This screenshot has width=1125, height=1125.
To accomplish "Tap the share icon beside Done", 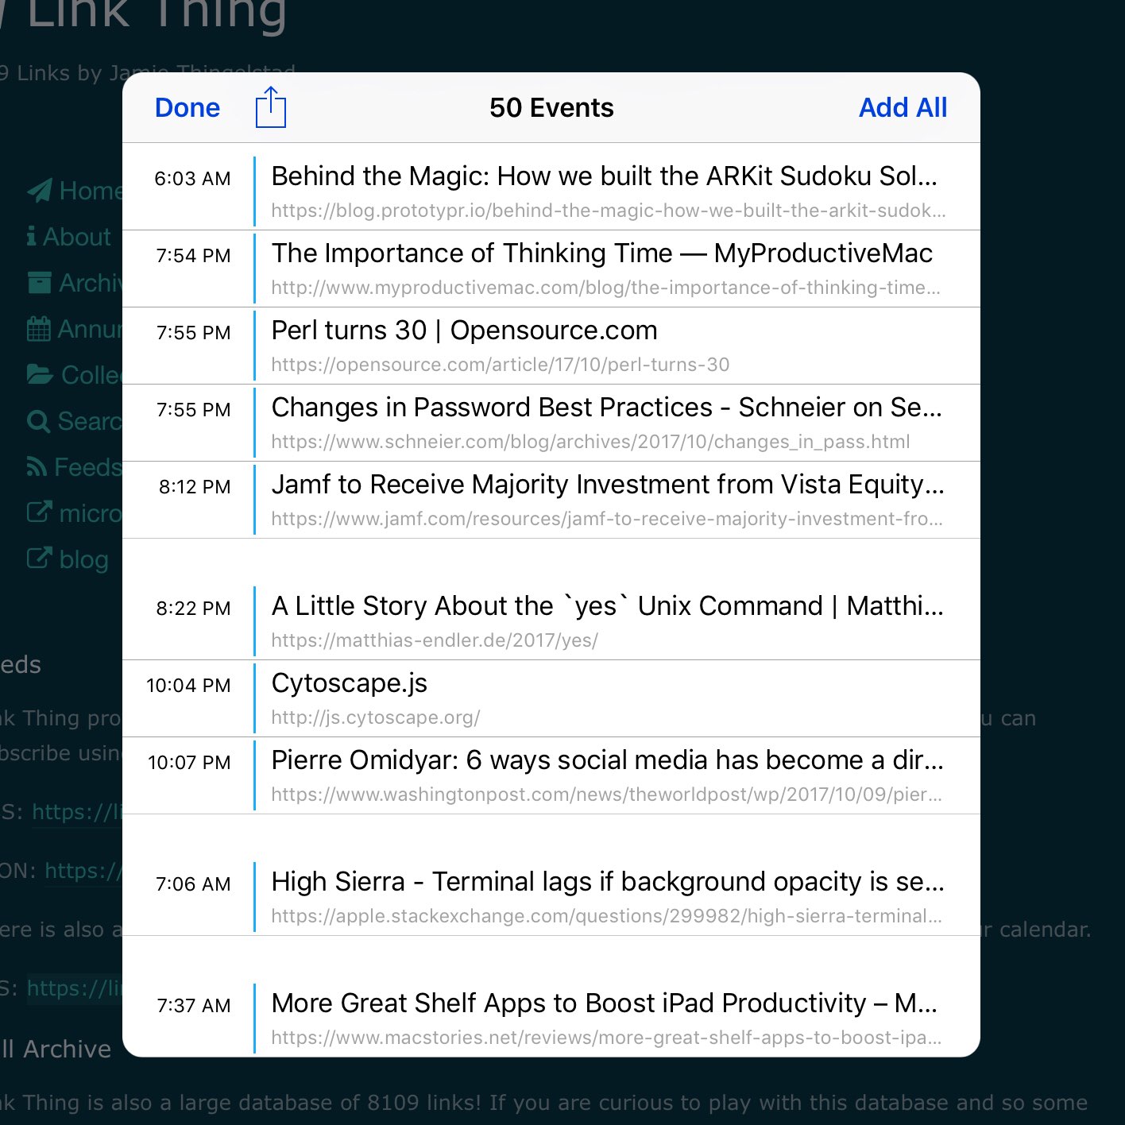I will pos(271,107).
